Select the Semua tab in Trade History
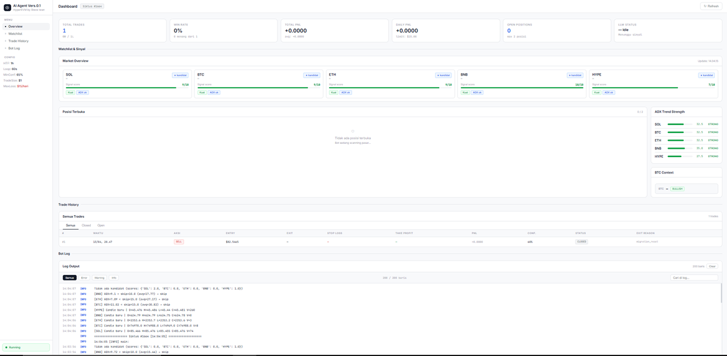727x356 pixels. pyautogui.click(x=71, y=225)
